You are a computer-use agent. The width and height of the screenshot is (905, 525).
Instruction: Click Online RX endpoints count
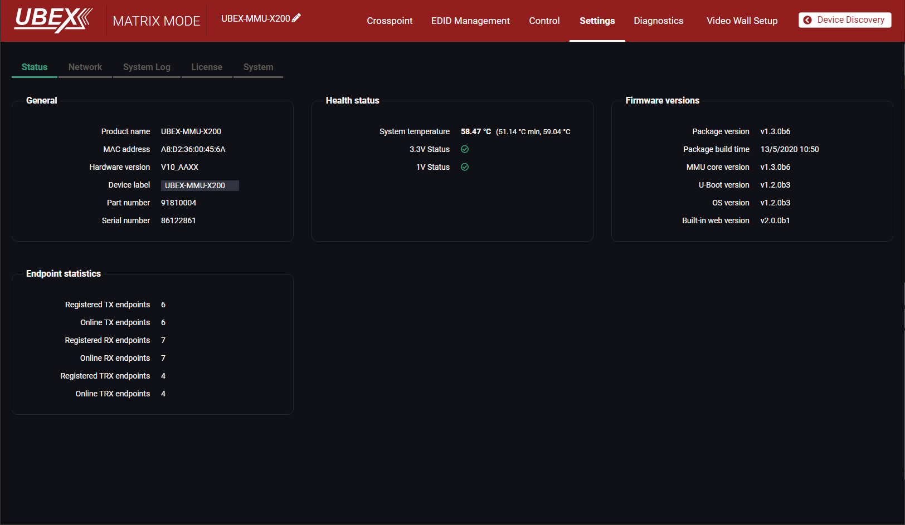[x=163, y=358]
